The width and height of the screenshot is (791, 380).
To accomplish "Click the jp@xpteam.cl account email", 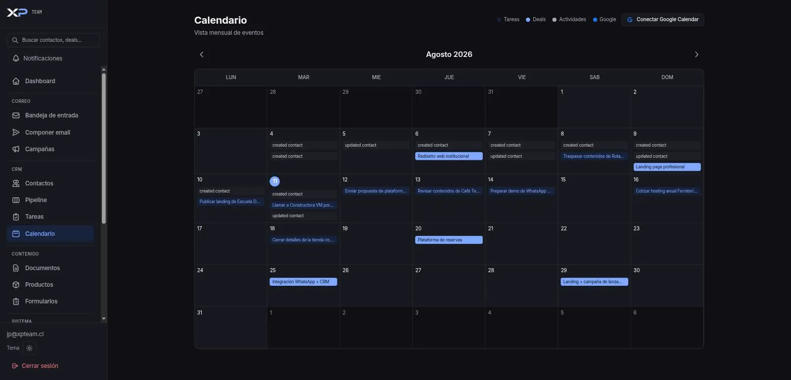I will point(25,334).
